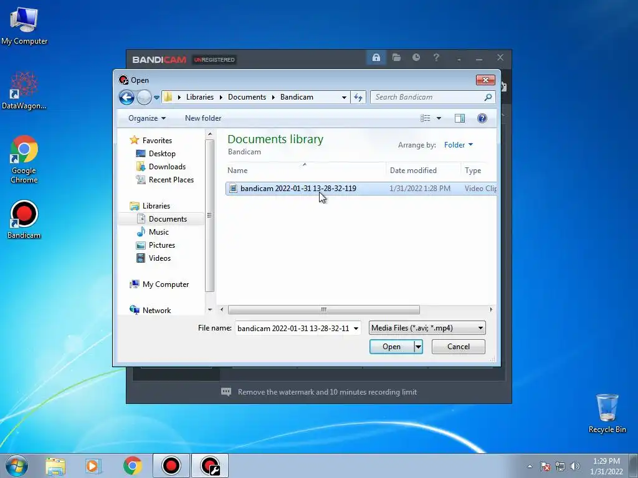Click Documents in the address breadcrumb

247,97
